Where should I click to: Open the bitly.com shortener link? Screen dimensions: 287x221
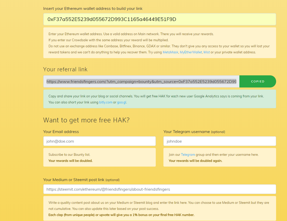pos(106,102)
